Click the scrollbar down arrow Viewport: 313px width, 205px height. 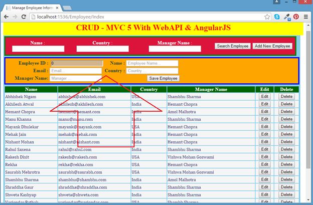coord(308,199)
